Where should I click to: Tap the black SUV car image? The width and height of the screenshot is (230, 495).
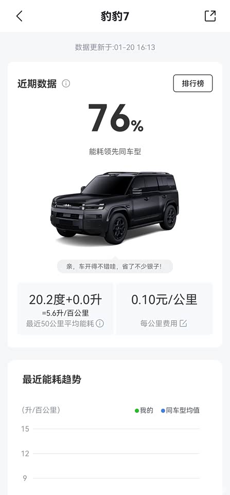[115, 208]
